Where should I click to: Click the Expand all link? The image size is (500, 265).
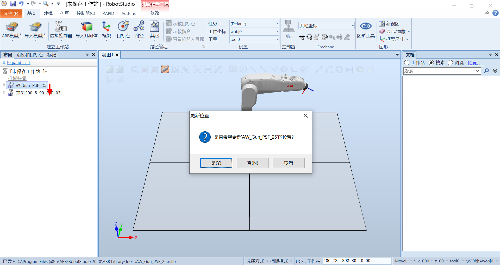point(18,63)
